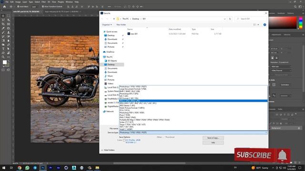The width and height of the screenshot is (305, 171).
Task: Click the Windows Start button
Action: [4, 168]
